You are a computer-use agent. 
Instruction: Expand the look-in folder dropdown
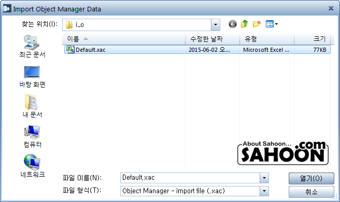(215, 24)
